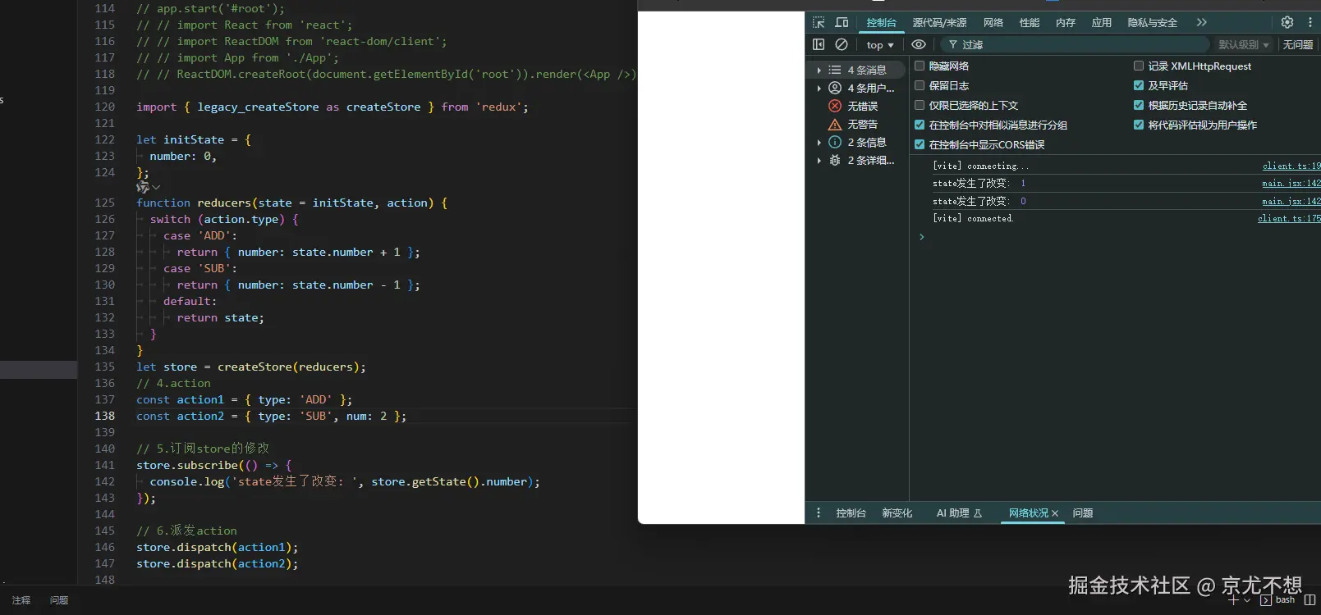Expand the 4 条用户 group arrow
Screen dimensions: 1321x615
(819, 88)
